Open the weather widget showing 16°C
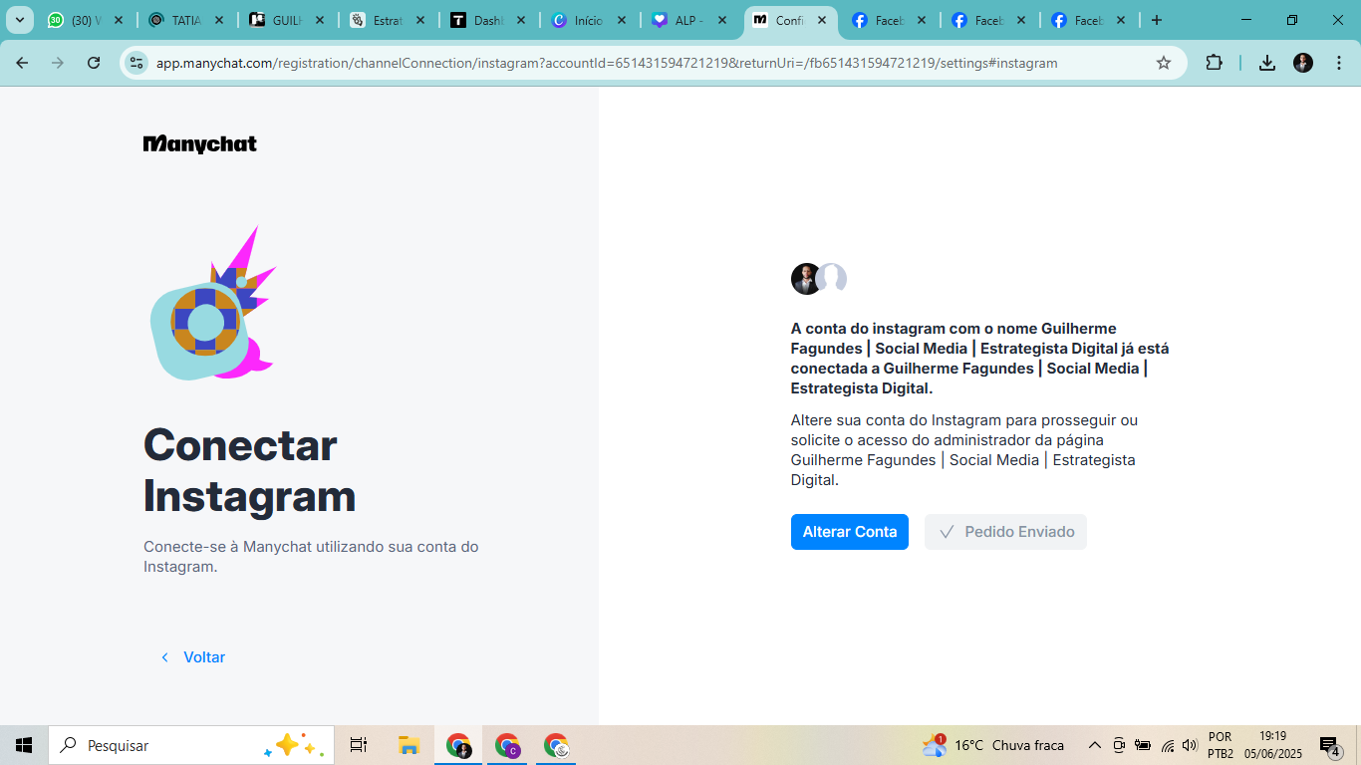The height and width of the screenshot is (765, 1361). tap(992, 745)
